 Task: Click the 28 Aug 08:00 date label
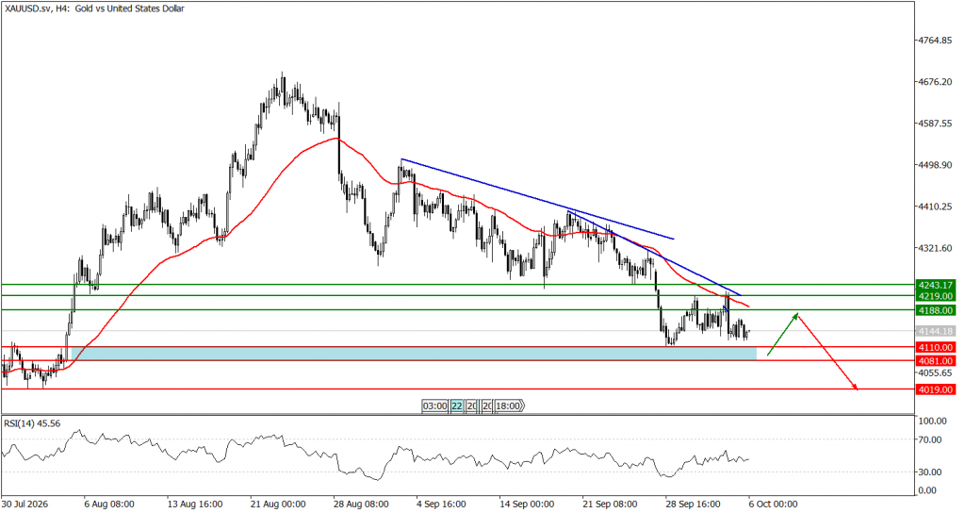[361, 504]
